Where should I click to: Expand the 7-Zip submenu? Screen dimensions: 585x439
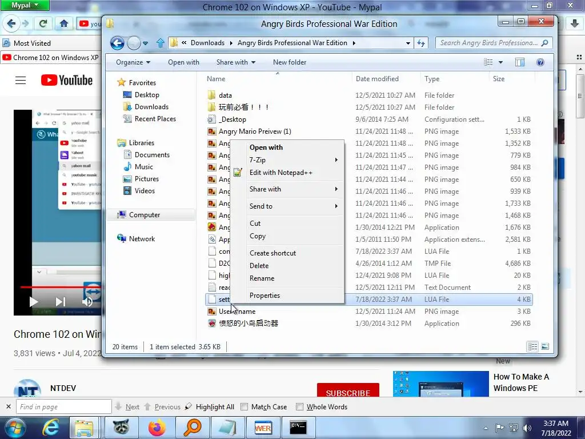294,160
